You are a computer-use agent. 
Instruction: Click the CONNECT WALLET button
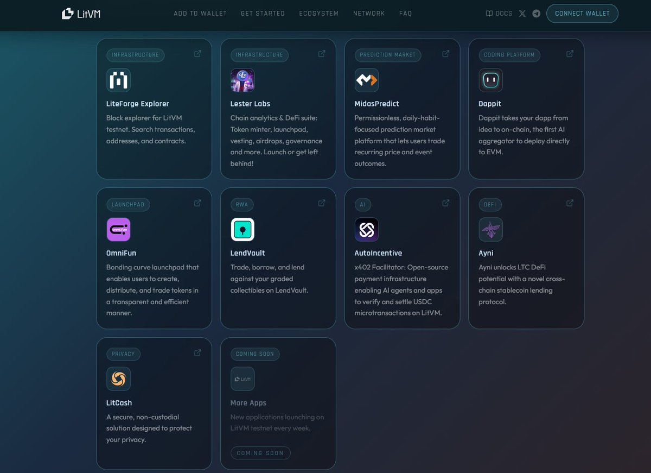click(582, 14)
